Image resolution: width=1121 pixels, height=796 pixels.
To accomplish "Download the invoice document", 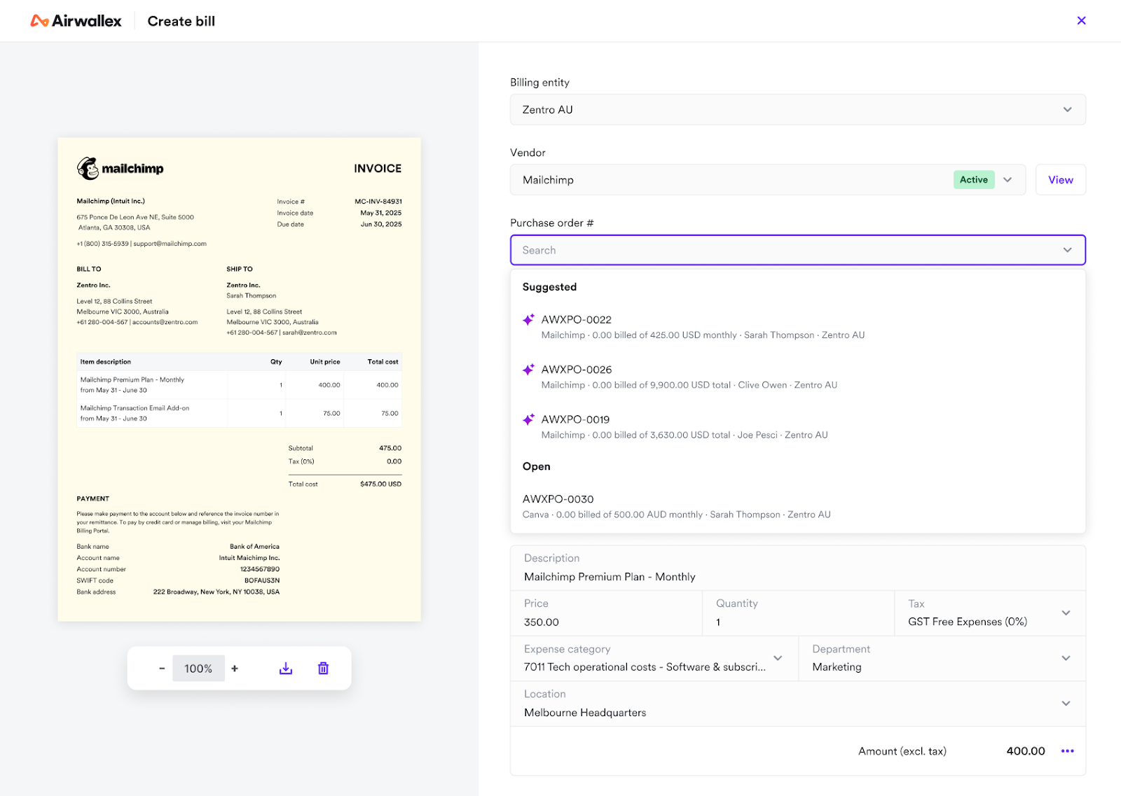I will coord(286,669).
